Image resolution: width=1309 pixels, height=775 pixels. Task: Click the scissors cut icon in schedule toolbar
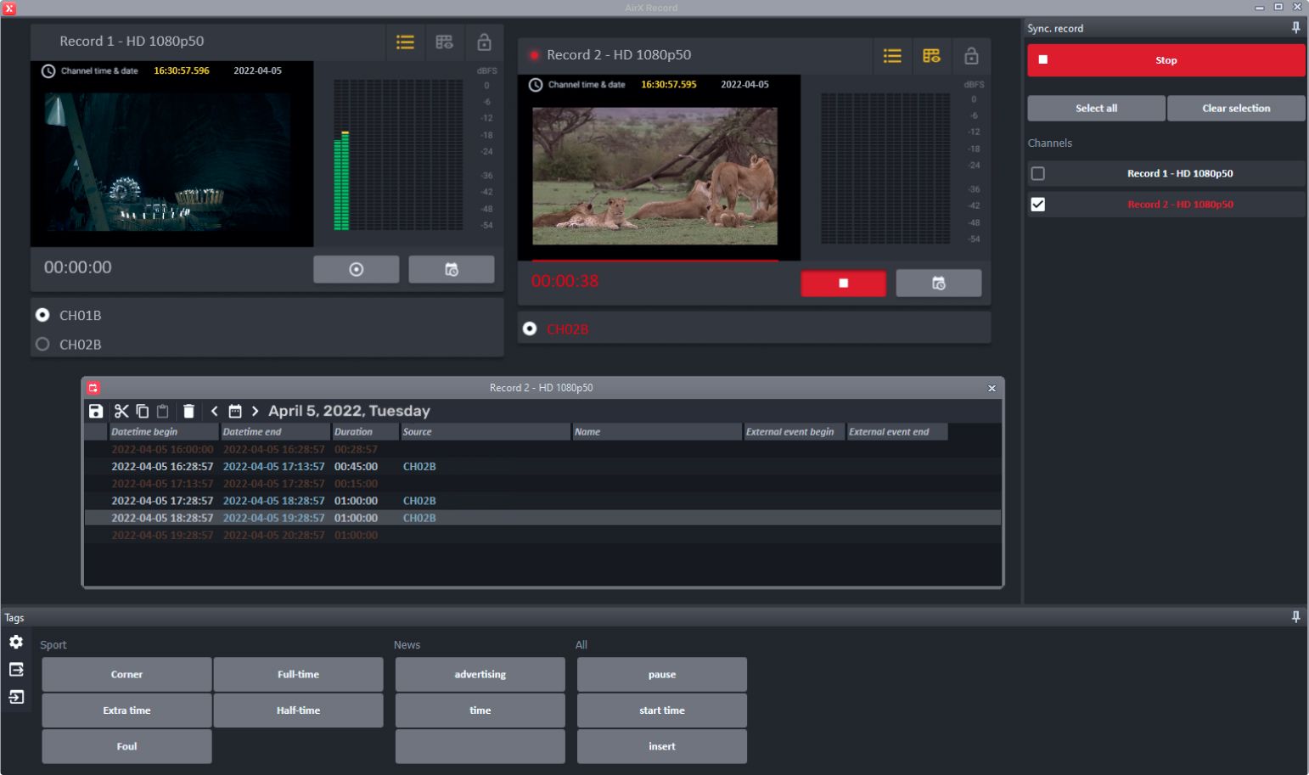click(121, 412)
